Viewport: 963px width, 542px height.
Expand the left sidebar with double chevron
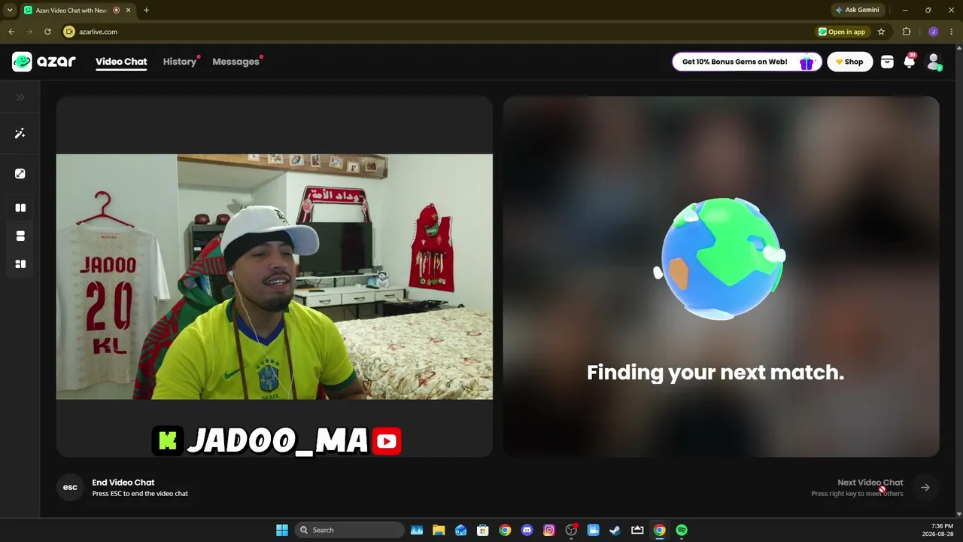[x=20, y=97]
